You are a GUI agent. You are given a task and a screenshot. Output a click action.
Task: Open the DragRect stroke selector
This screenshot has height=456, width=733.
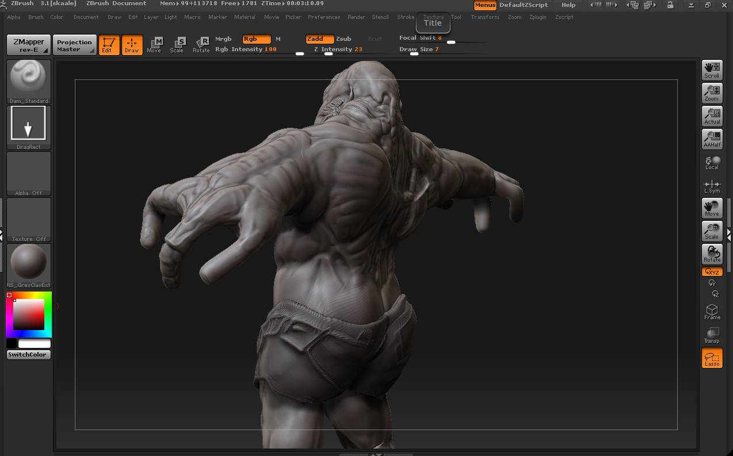tap(29, 128)
